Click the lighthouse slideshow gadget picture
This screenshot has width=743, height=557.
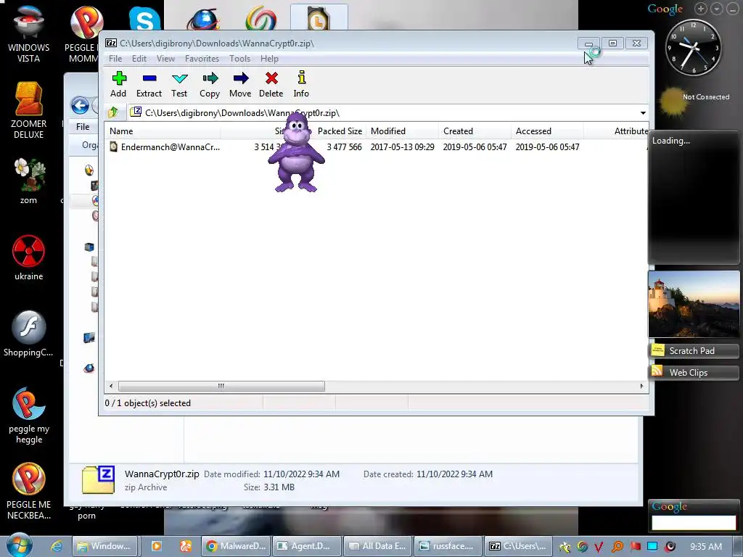(x=694, y=304)
